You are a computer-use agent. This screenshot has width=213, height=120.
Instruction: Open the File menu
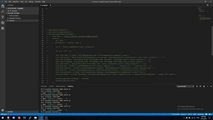coord(6,2)
